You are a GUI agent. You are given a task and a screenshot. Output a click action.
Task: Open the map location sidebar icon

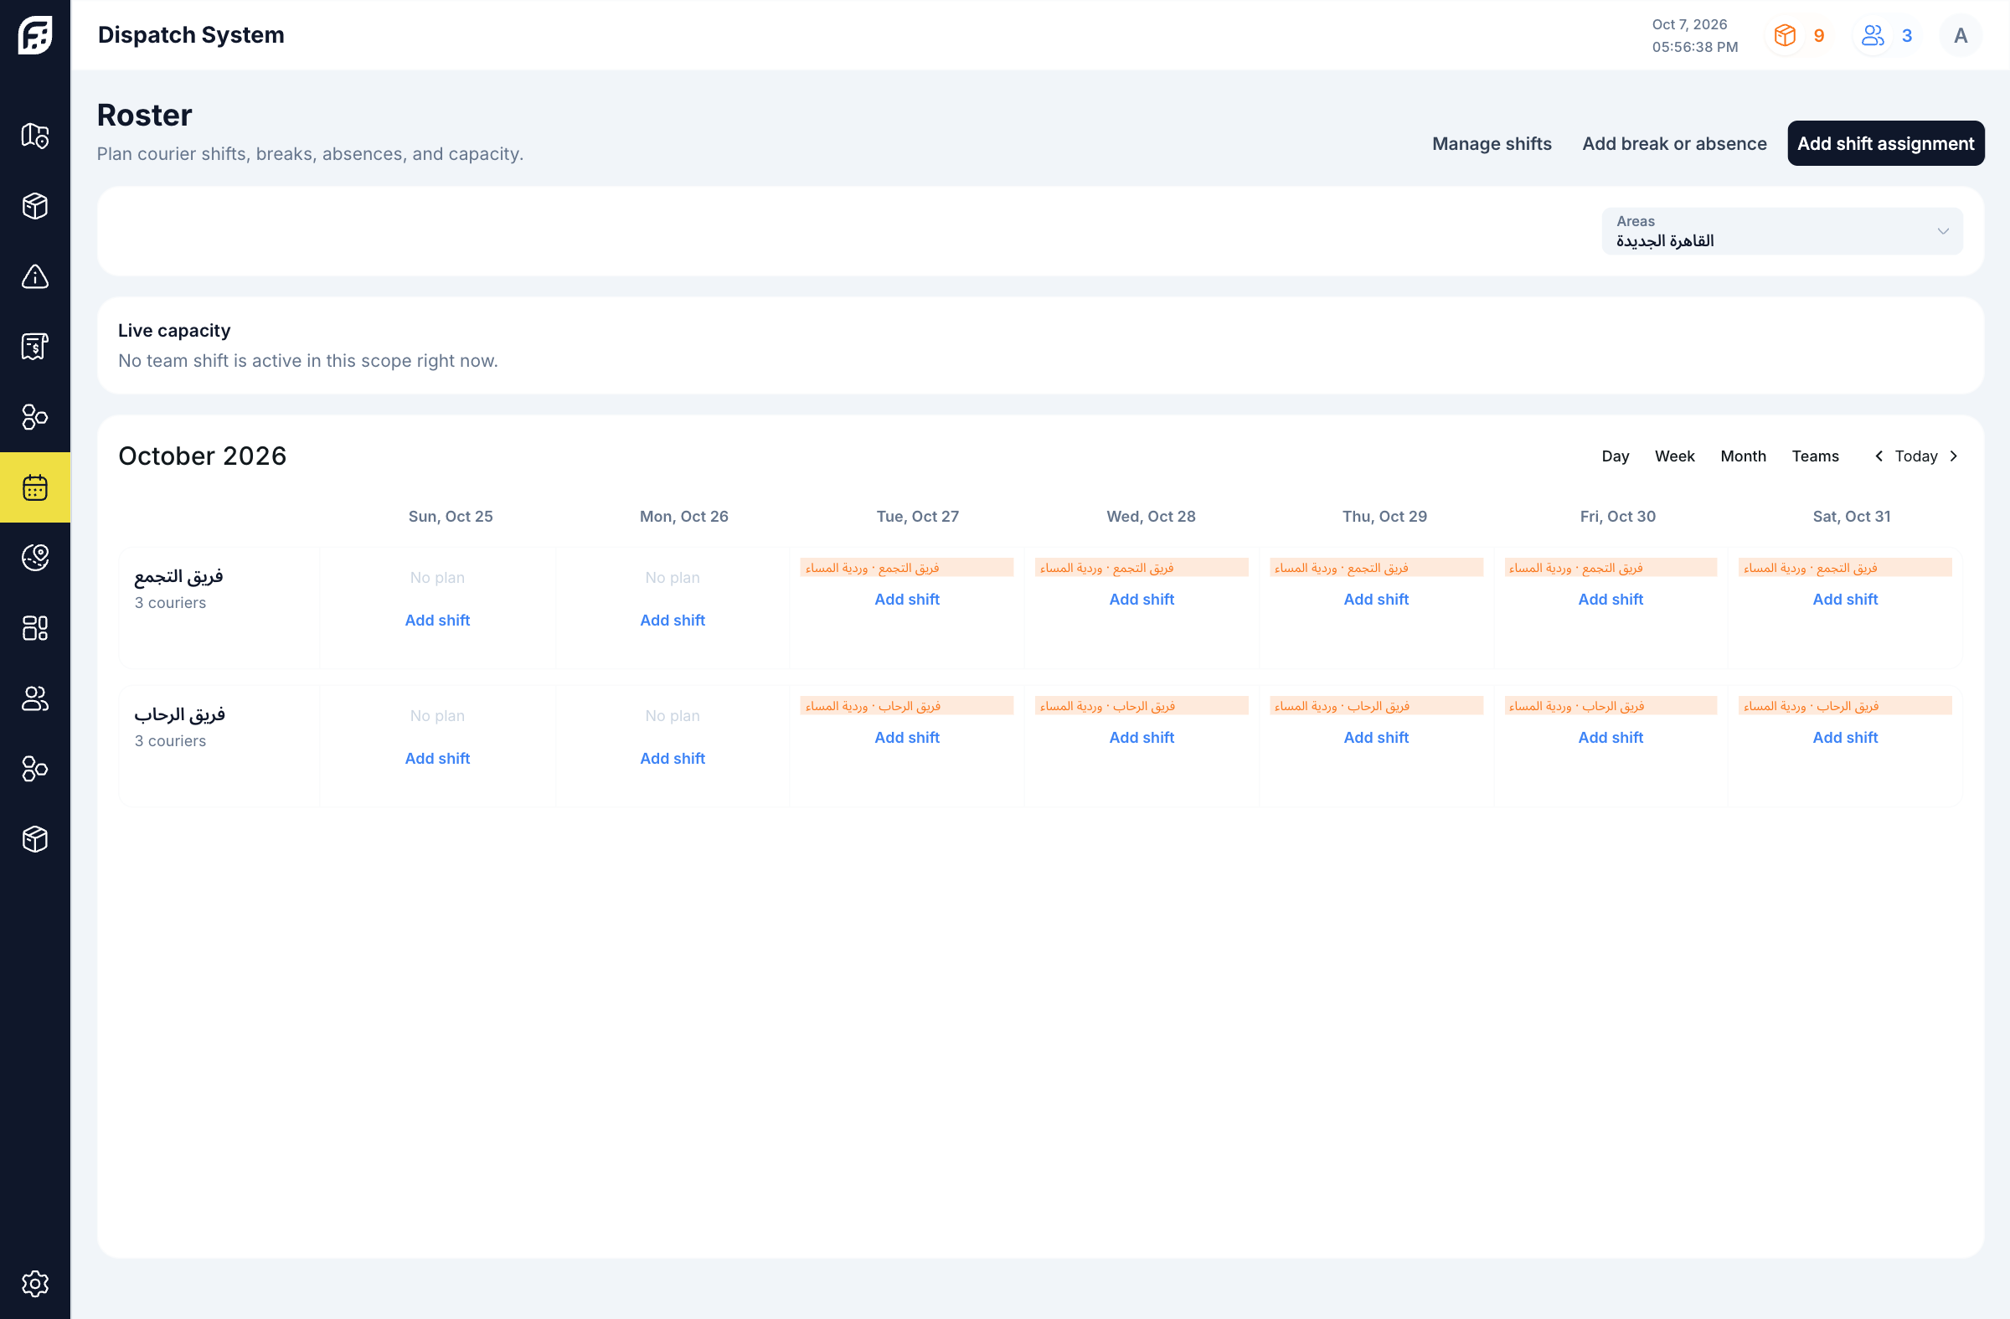34,135
